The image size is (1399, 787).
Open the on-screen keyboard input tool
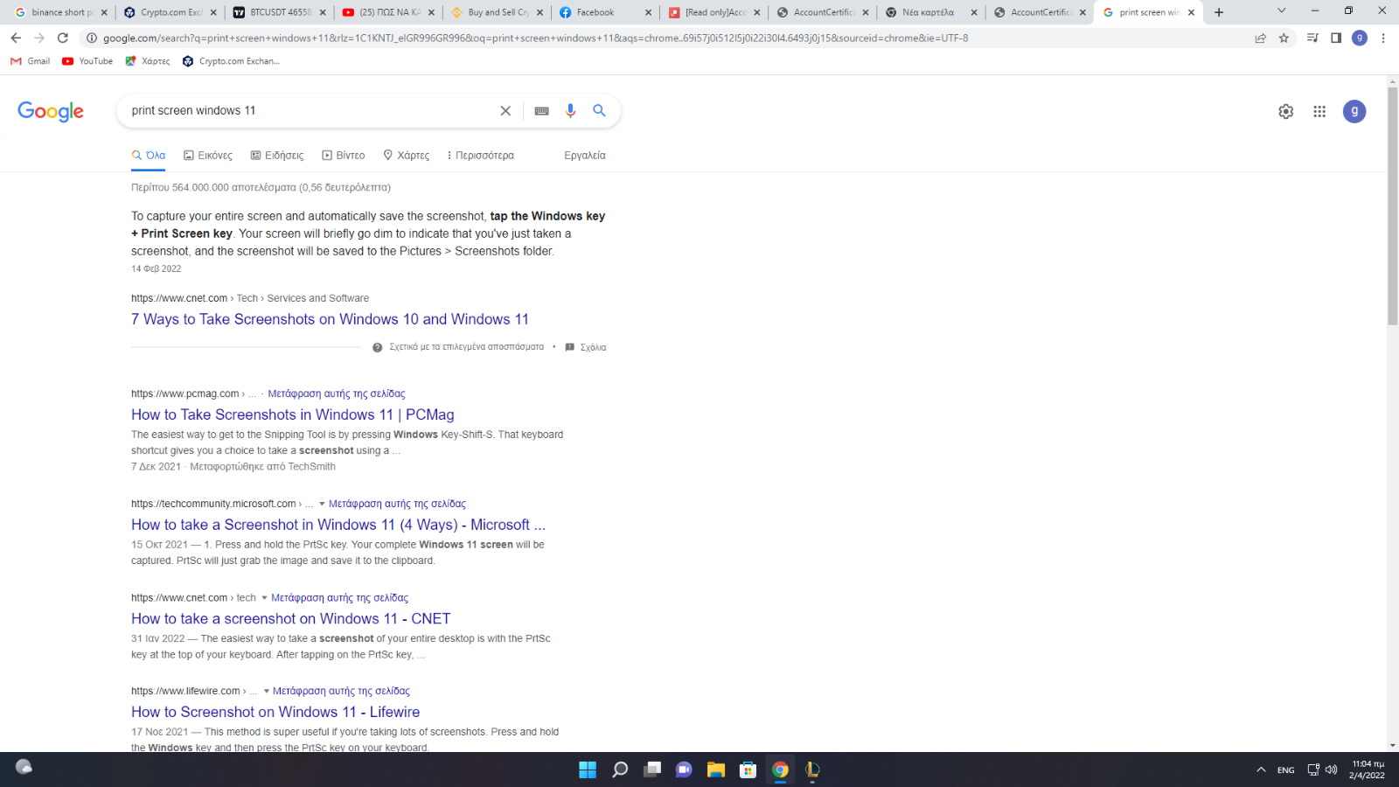pyautogui.click(x=541, y=111)
